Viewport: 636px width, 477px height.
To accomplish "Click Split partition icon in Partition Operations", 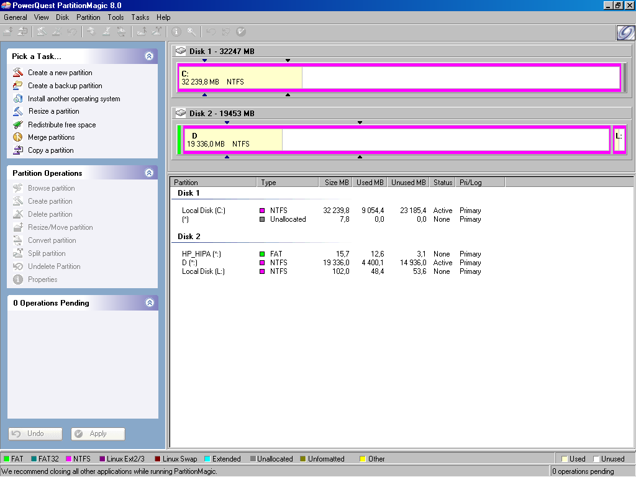I will click(18, 253).
